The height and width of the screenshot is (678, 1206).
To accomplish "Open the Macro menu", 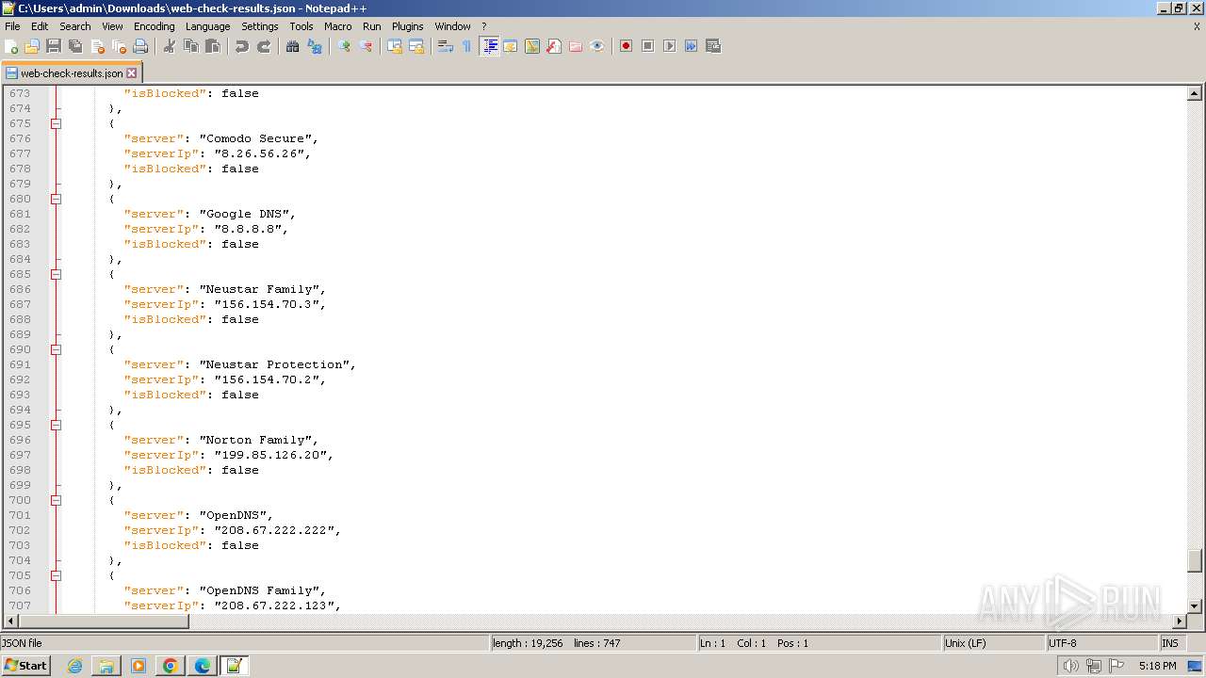I will pos(337,26).
